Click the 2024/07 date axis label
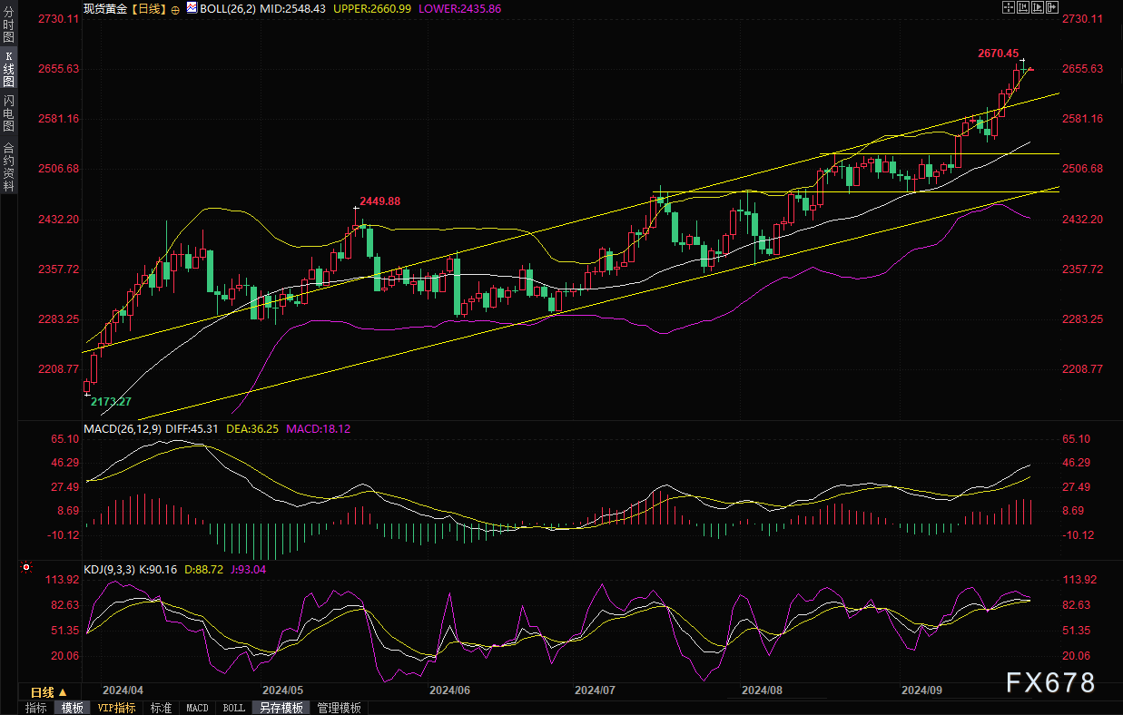The width and height of the screenshot is (1123, 715). tap(595, 691)
